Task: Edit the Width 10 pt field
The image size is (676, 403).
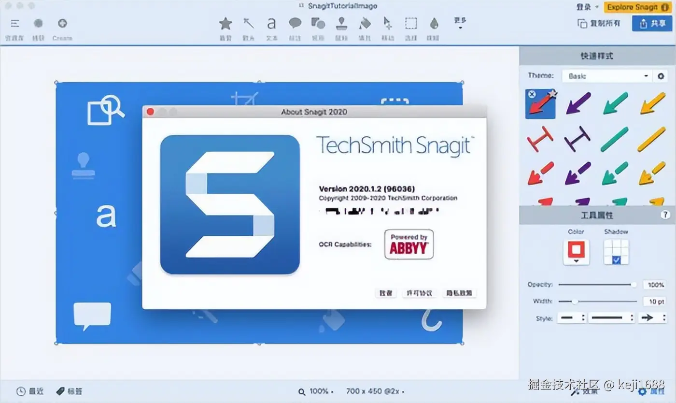Action: point(655,302)
